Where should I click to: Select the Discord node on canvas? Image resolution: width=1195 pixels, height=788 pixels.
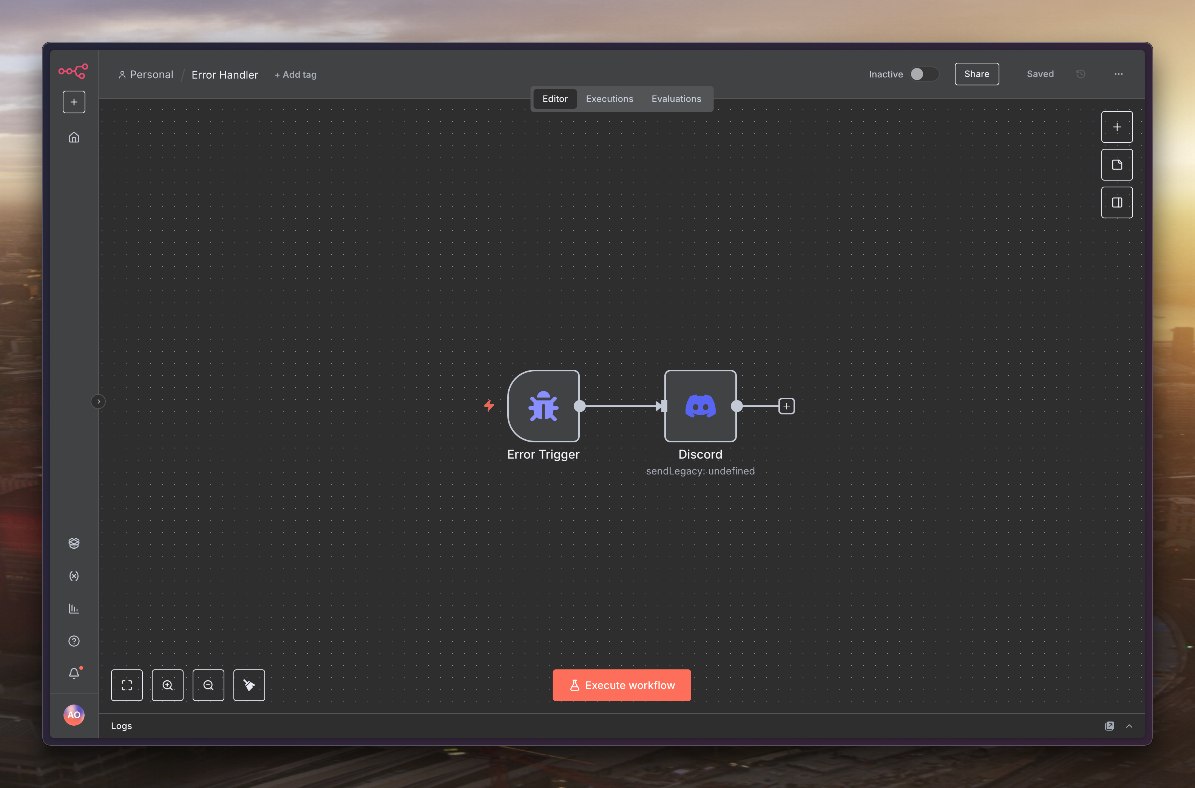pos(700,406)
